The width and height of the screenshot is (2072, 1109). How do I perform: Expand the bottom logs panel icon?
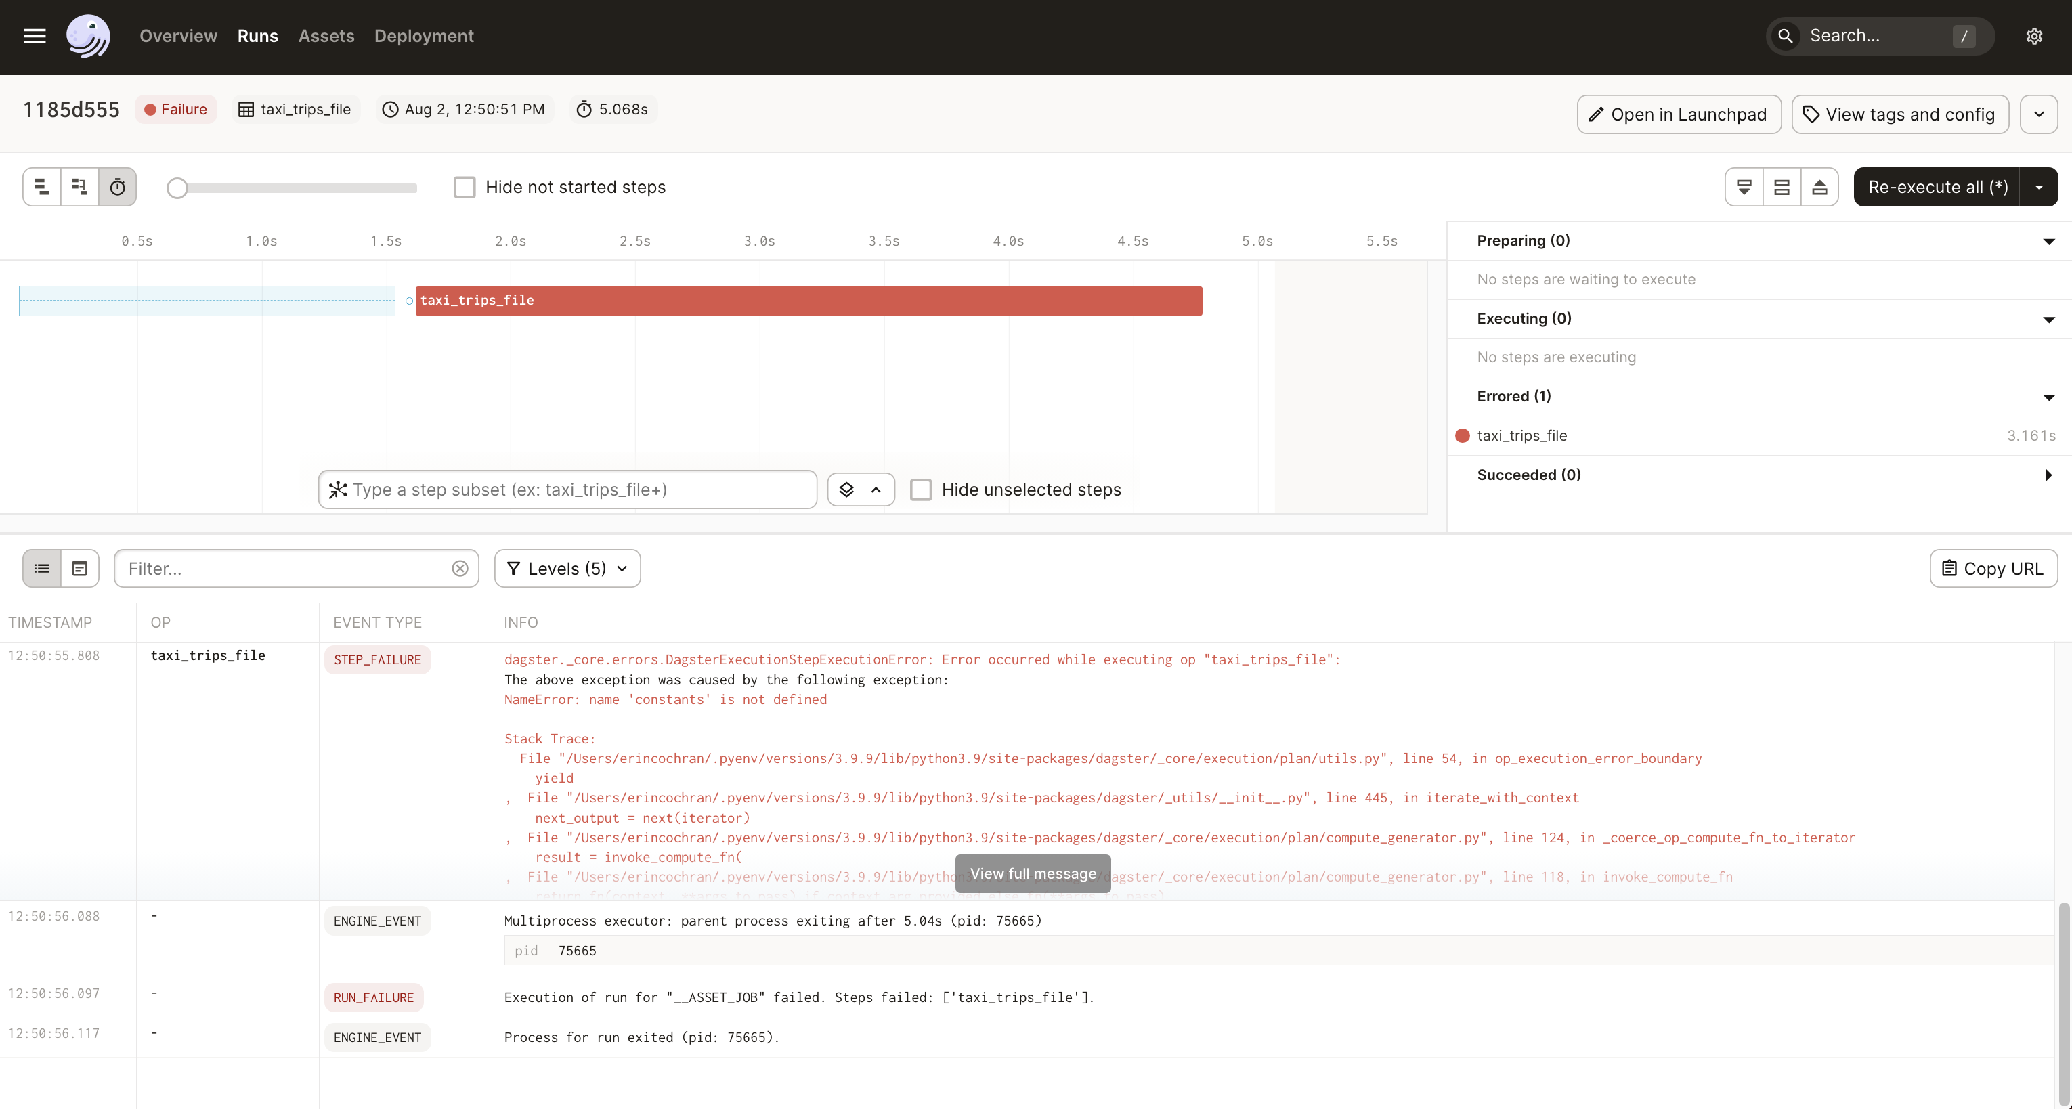(x=1744, y=187)
